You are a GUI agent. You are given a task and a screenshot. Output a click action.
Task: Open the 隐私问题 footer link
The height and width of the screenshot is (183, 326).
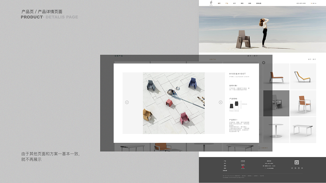click(244, 176)
